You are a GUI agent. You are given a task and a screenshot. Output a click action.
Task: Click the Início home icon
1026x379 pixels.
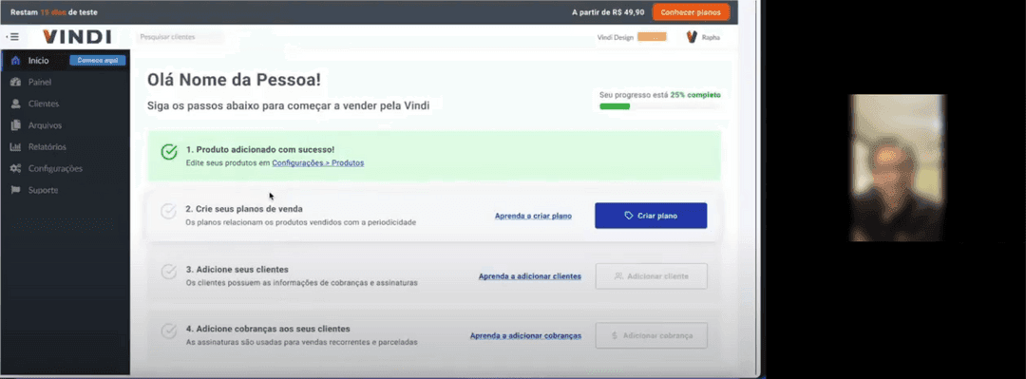pyautogui.click(x=16, y=60)
